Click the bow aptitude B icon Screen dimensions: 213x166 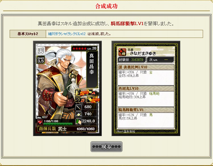coord(80,99)
